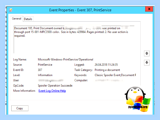
Task: Close the Event Properties dialog
Action: [x=149, y=9]
